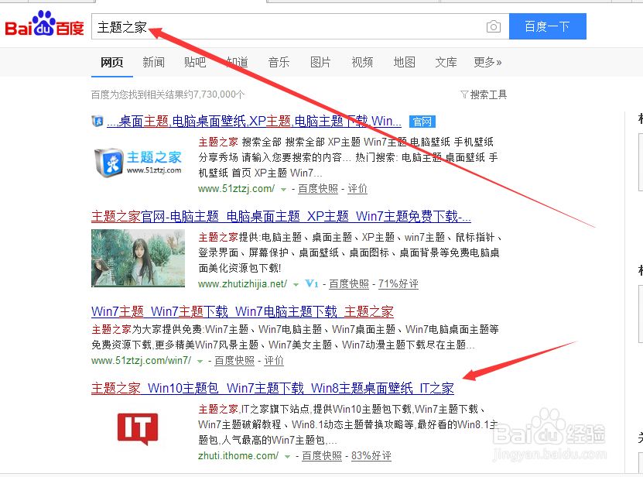This screenshot has width=643, height=477.
Task: Click the girl photo thumbnail
Action: (x=139, y=258)
